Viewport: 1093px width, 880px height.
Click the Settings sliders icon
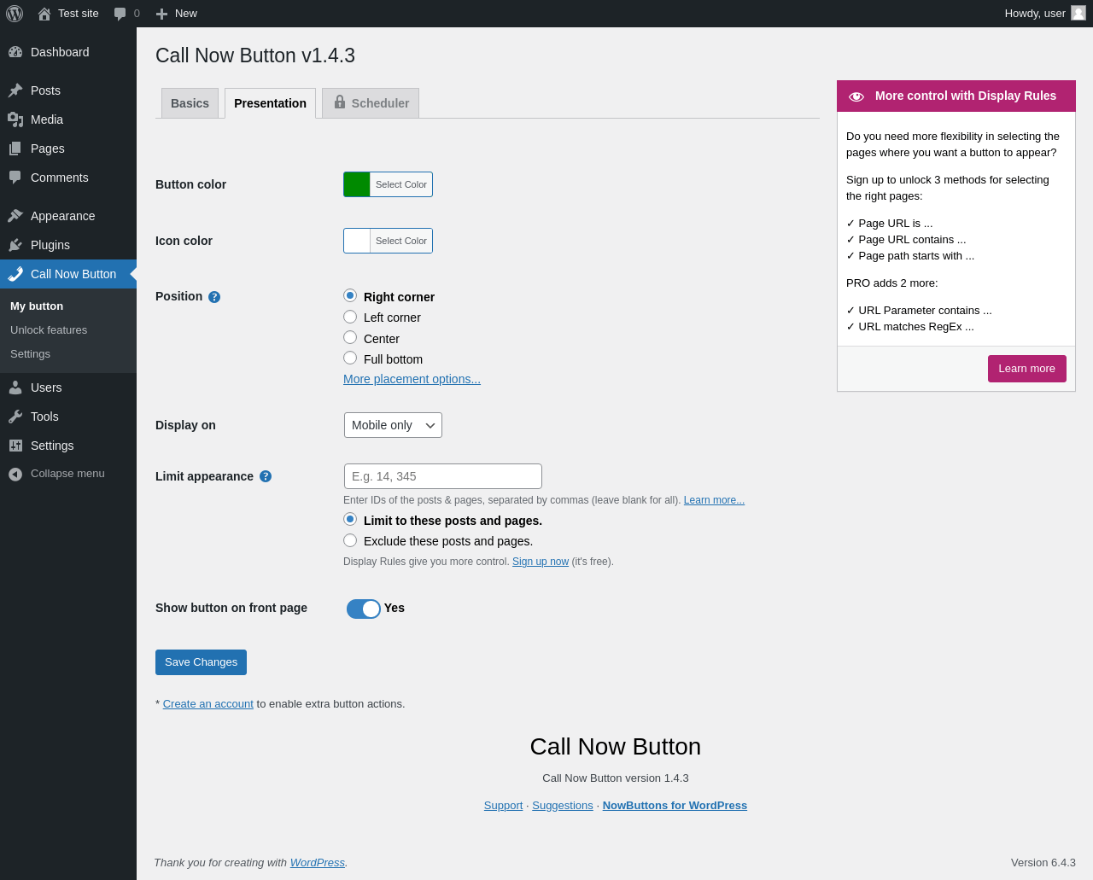pos(15,446)
